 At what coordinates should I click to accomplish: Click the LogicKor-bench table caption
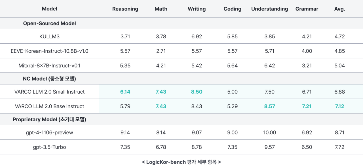[181, 162]
